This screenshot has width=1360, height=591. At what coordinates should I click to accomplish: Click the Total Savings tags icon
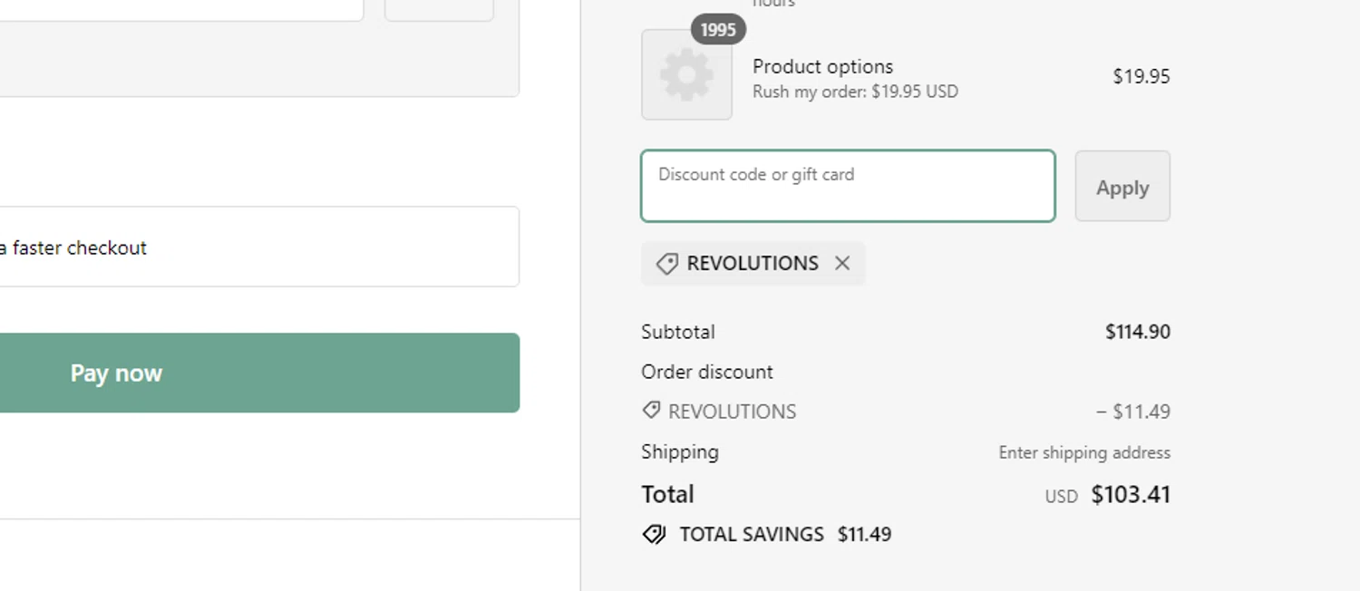click(x=654, y=534)
